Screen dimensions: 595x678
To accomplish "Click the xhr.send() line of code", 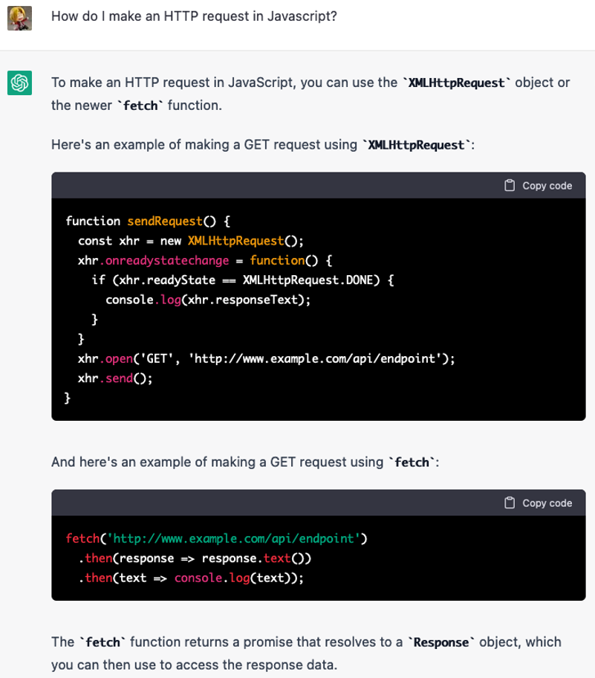I will click(114, 378).
